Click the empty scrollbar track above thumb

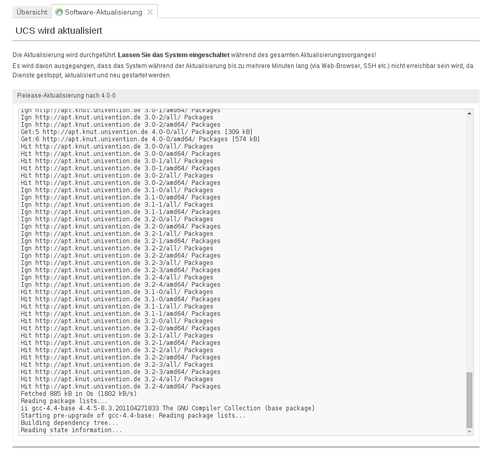[x=469, y=239]
